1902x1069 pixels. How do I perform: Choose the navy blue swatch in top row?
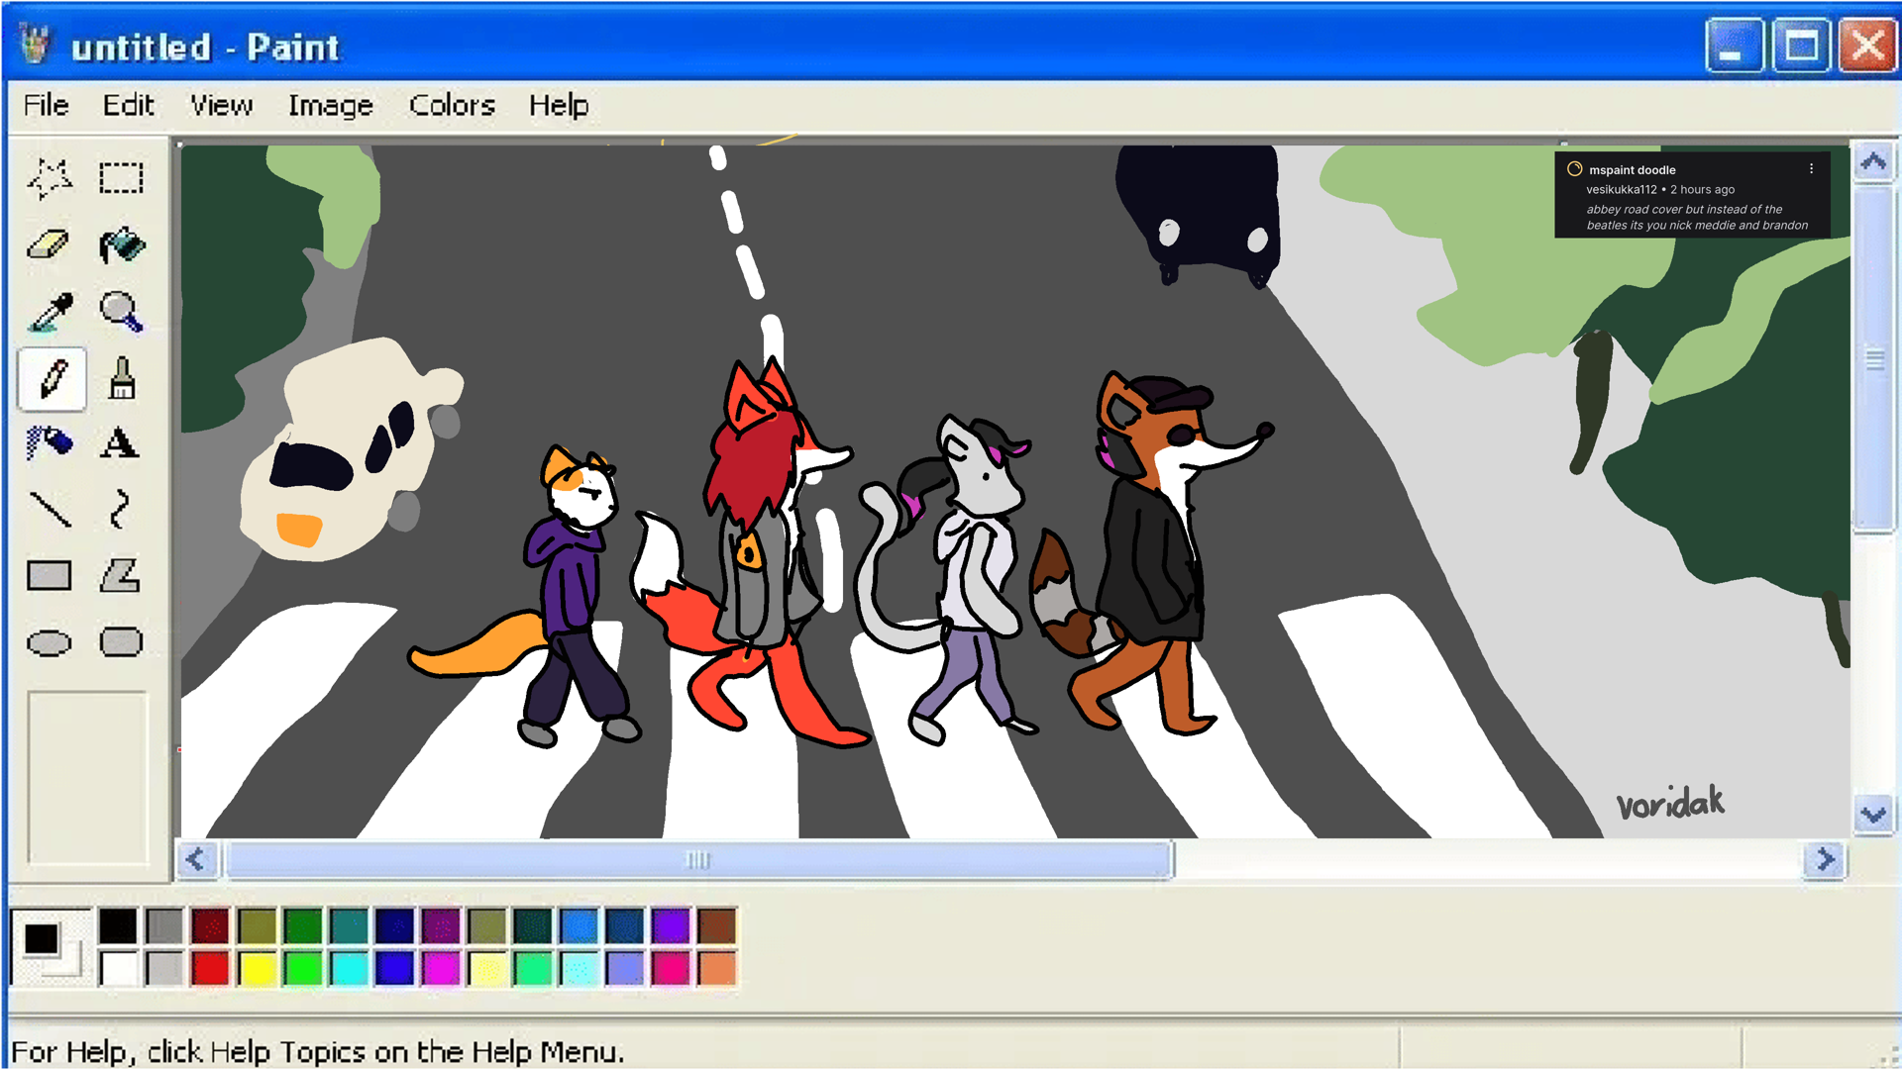tap(394, 926)
